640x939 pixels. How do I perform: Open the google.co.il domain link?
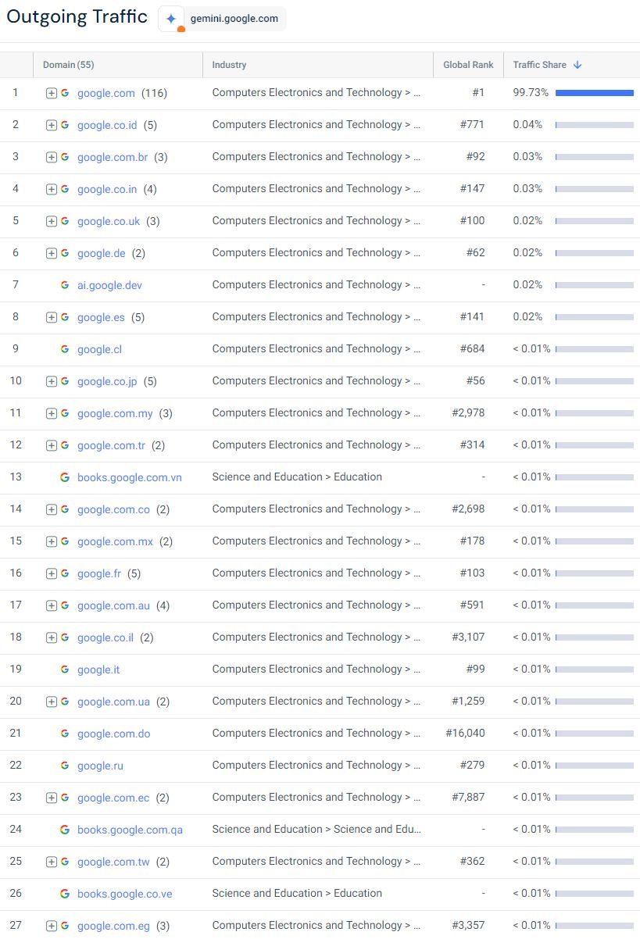[105, 637]
